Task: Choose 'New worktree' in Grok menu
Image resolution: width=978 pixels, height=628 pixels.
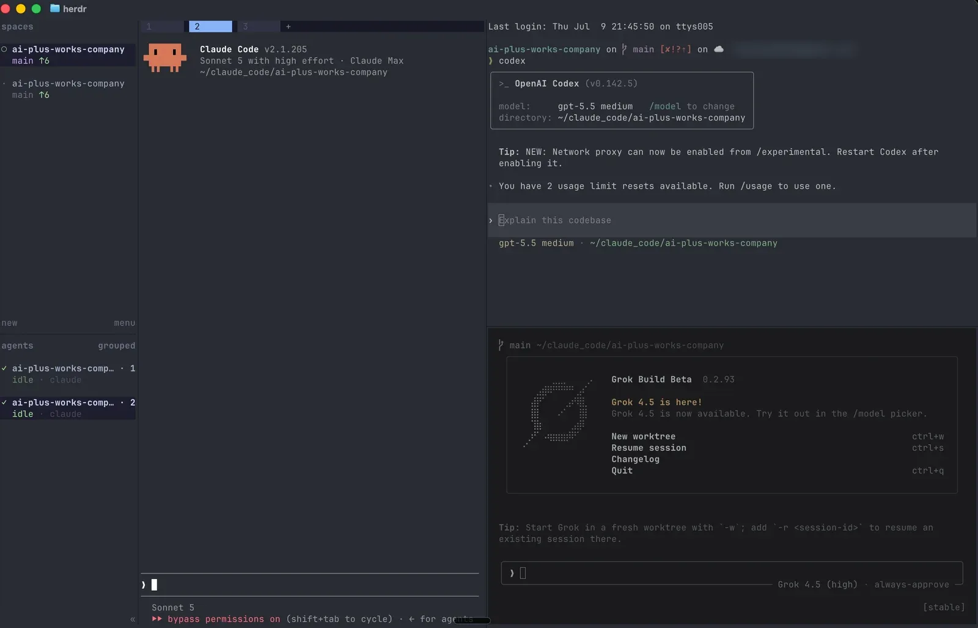Action: point(644,436)
